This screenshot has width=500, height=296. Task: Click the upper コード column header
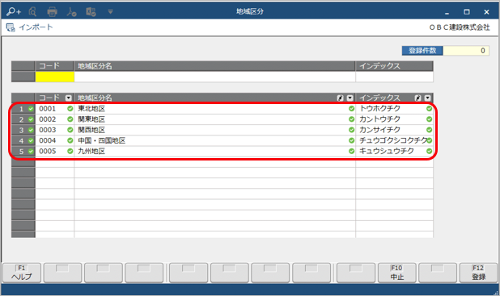tap(54, 66)
